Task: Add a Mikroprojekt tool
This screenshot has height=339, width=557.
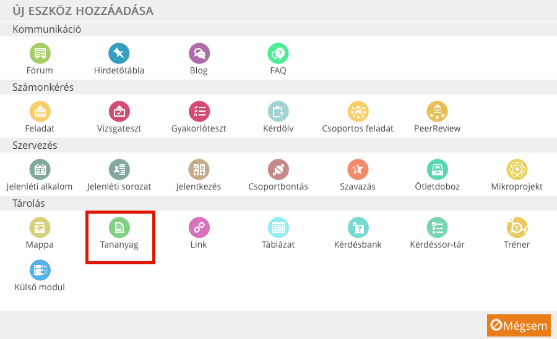Action: (x=517, y=169)
